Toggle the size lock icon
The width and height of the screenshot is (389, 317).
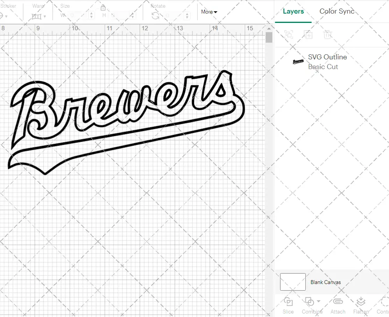103,7
